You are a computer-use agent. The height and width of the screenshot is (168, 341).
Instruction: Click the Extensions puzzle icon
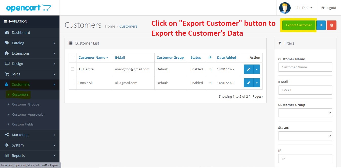click(x=7, y=53)
